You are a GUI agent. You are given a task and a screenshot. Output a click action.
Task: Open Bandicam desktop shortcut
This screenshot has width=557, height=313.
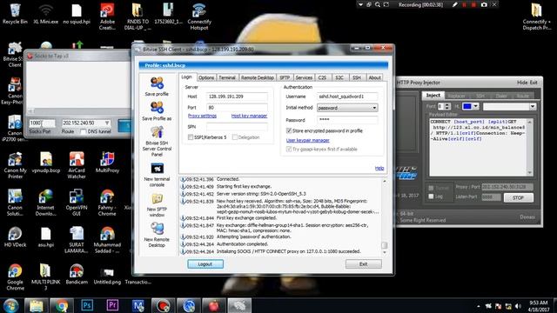pyautogui.click(x=77, y=274)
